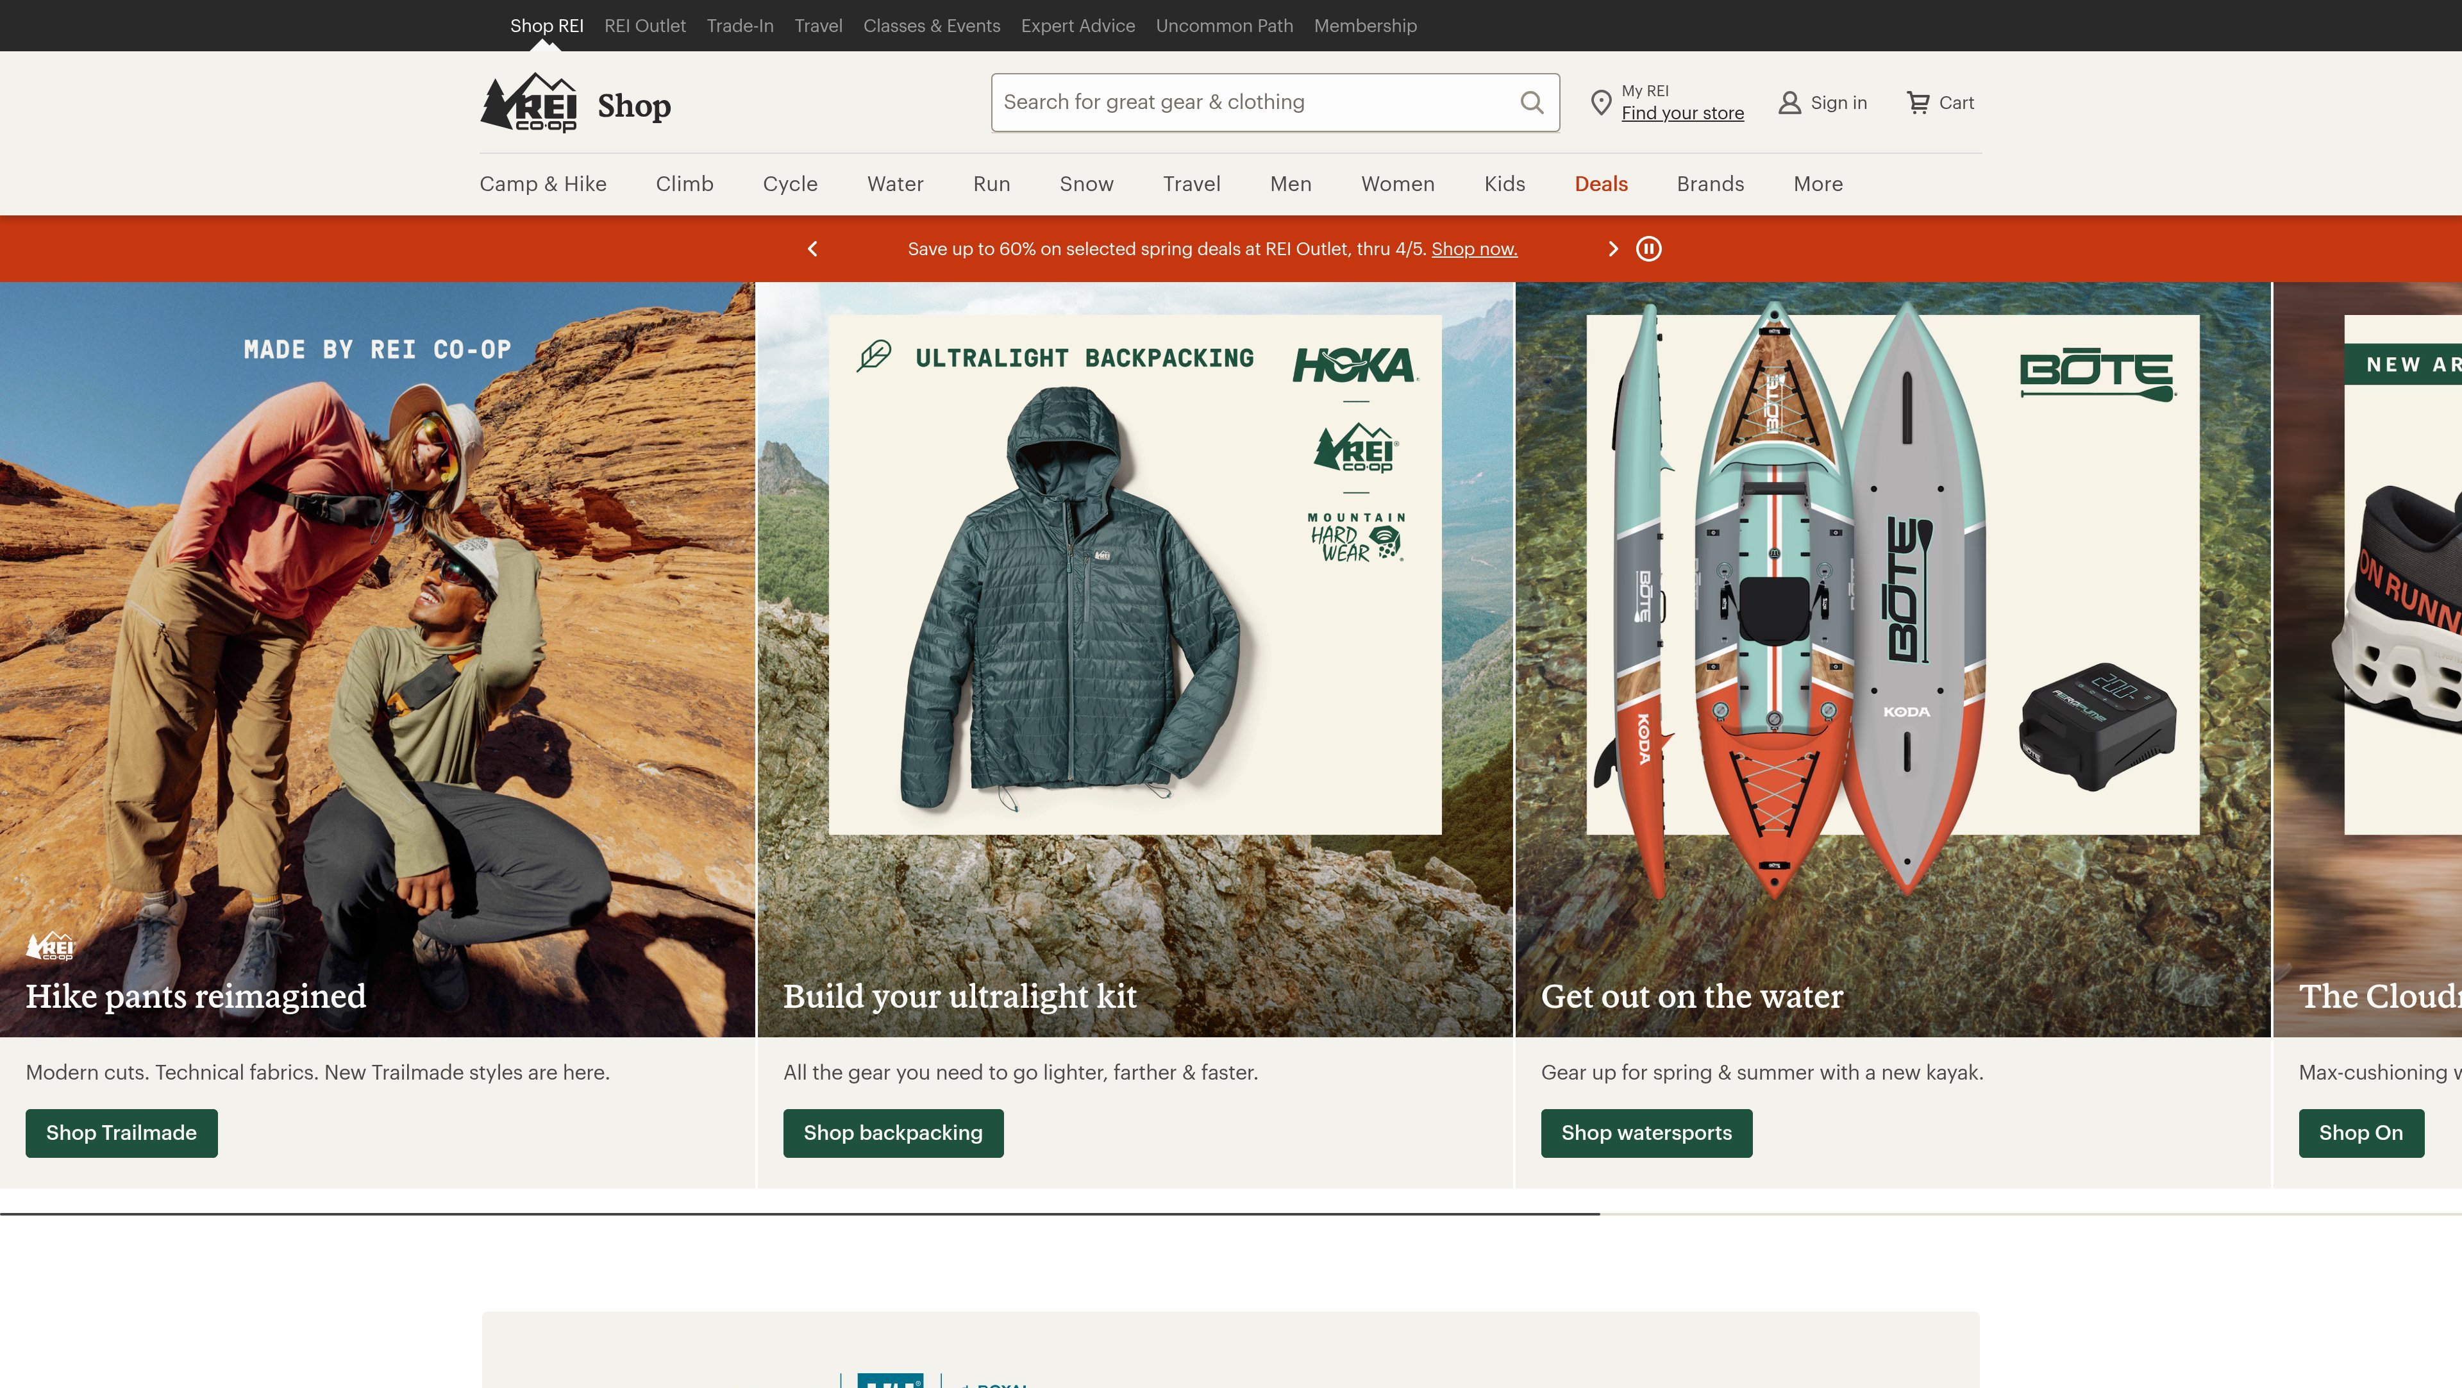
Task: Click the Mountain Hardwear logo
Action: (x=1356, y=537)
